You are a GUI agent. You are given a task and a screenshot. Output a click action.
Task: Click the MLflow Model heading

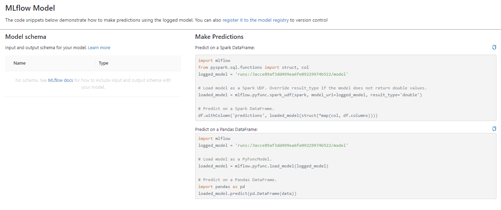(30, 8)
